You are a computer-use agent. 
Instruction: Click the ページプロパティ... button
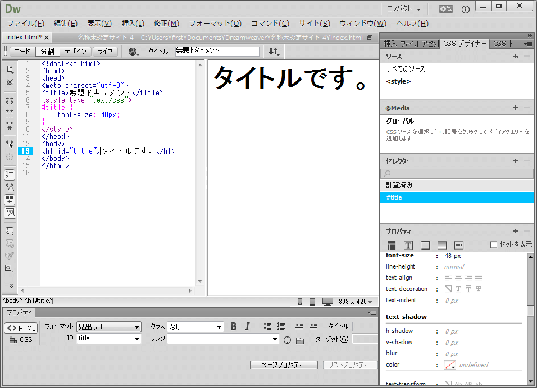[x=285, y=365]
